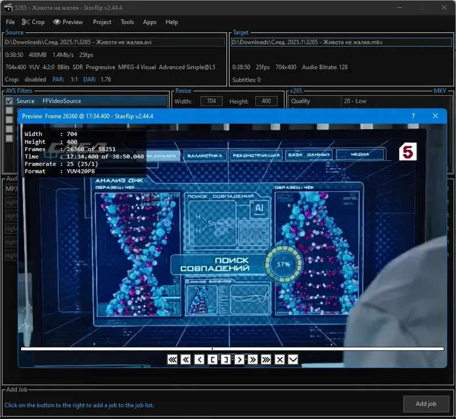Tick the unchecked box directly below Source checkbox
456x419 pixels.
point(9,111)
